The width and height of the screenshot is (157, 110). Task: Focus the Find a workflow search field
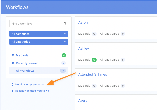39,24
